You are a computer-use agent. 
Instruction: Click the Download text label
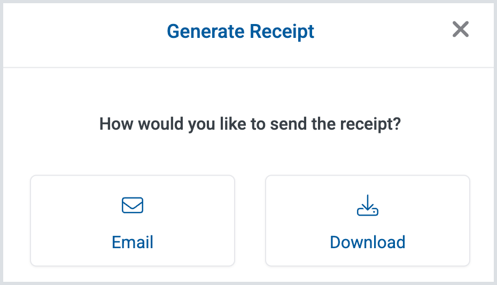pyautogui.click(x=367, y=242)
